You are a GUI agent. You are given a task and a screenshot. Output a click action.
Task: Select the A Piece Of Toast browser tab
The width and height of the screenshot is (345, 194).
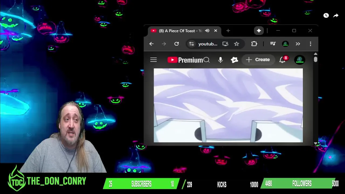184,31
